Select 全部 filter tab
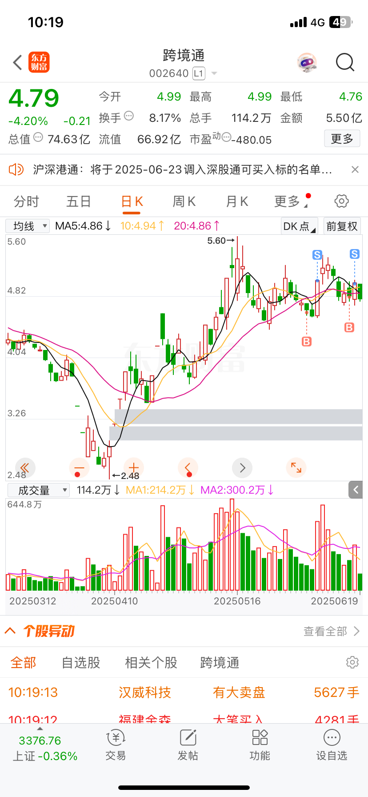The width and height of the screenshot is (368, 797). point(23,663)
